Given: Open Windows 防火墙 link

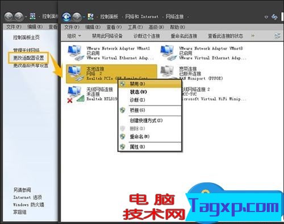Looking at the screenshot, I should coord(28,205).
